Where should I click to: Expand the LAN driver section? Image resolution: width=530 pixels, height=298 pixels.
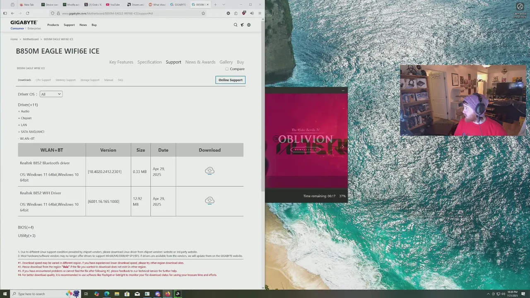pyautogui.click(x=22, y=125)
